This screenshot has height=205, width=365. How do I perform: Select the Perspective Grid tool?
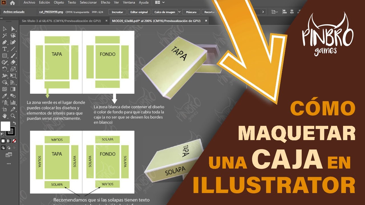pyautogui.click(x=13, y=82)
